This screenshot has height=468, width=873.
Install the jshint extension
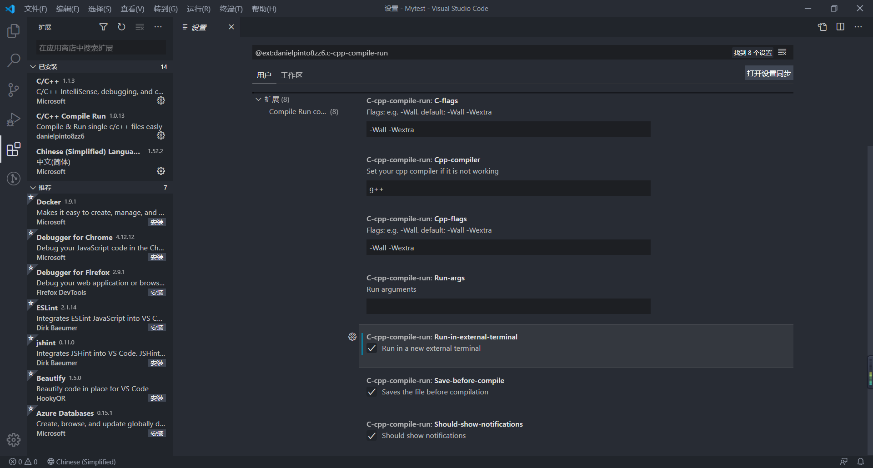pos(157,363)
